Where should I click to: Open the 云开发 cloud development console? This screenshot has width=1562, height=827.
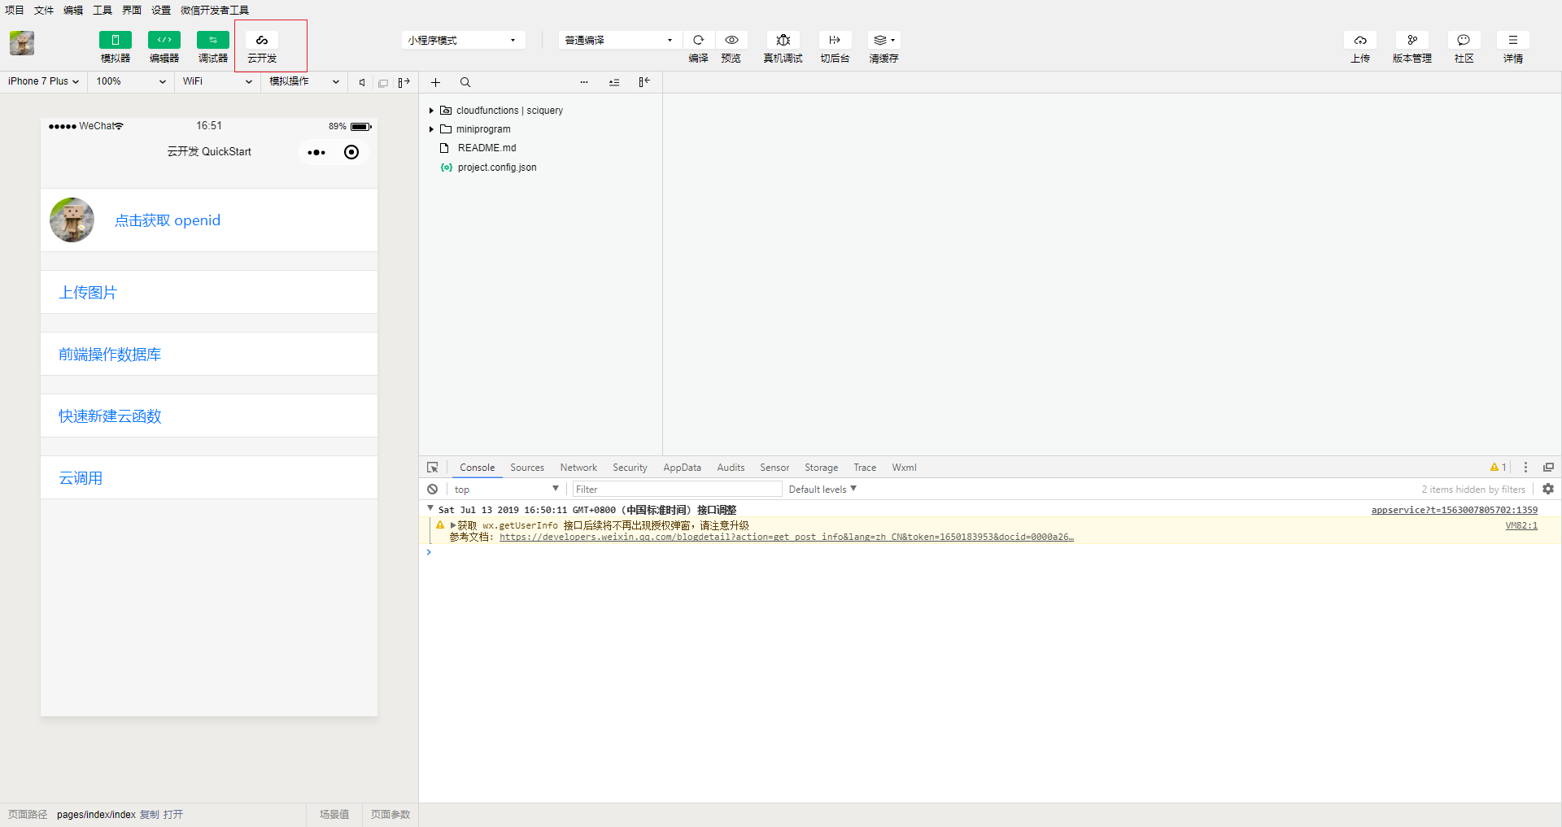tap(262, 41)
